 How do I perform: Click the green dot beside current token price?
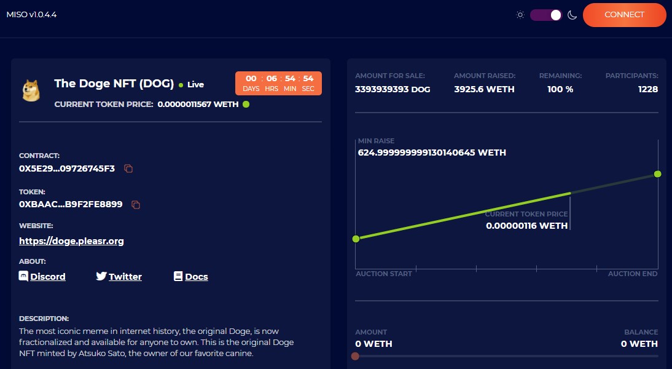coord(246,105)
